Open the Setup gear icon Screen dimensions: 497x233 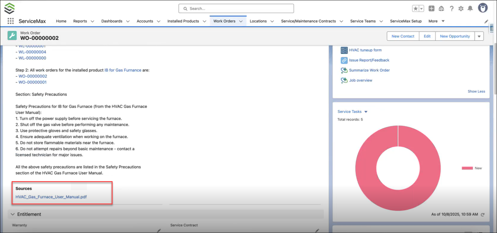pyautogui.click(x=461, y=9)
